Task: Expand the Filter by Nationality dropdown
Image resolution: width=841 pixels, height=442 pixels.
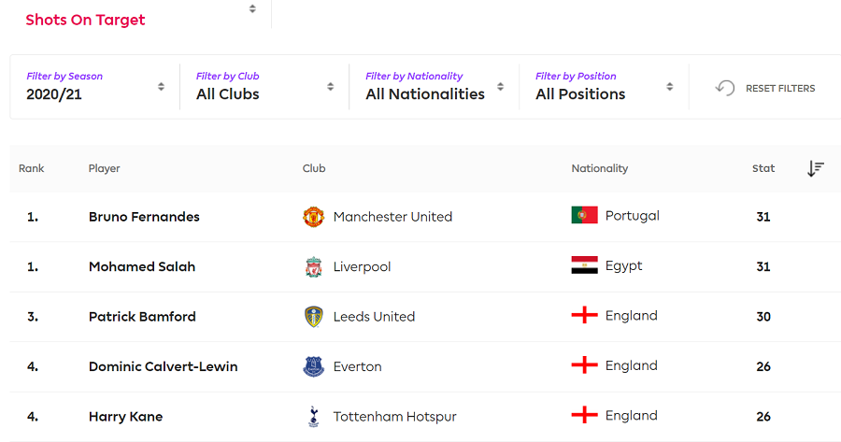Action: click(x=434, y=86)
